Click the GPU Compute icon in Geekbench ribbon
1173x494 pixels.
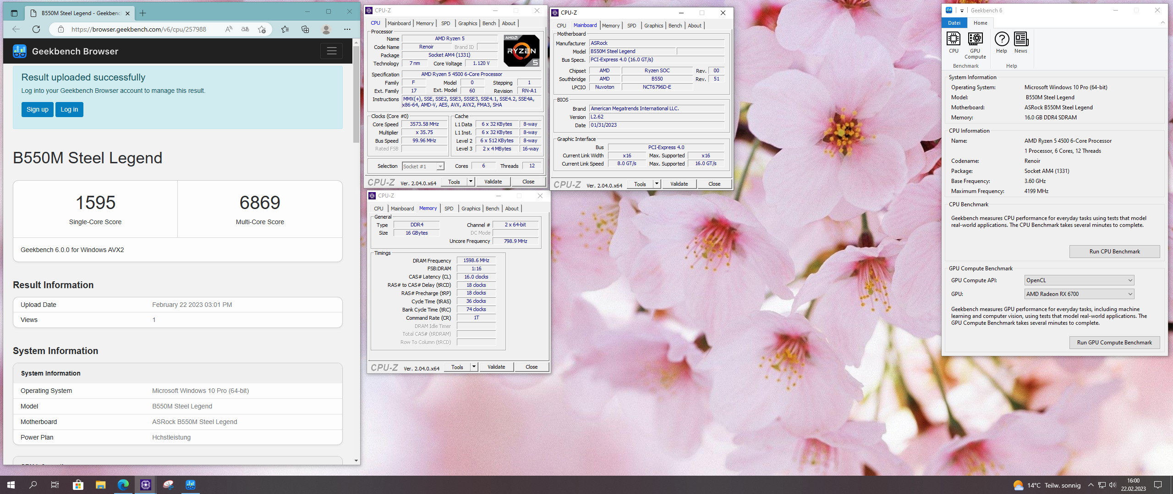coord(975,45)
